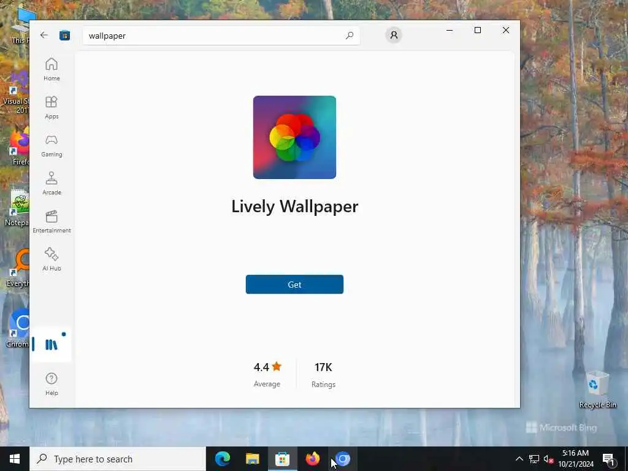
Task: Minimize the Microsoft Store window
Action: coord(450,30)
